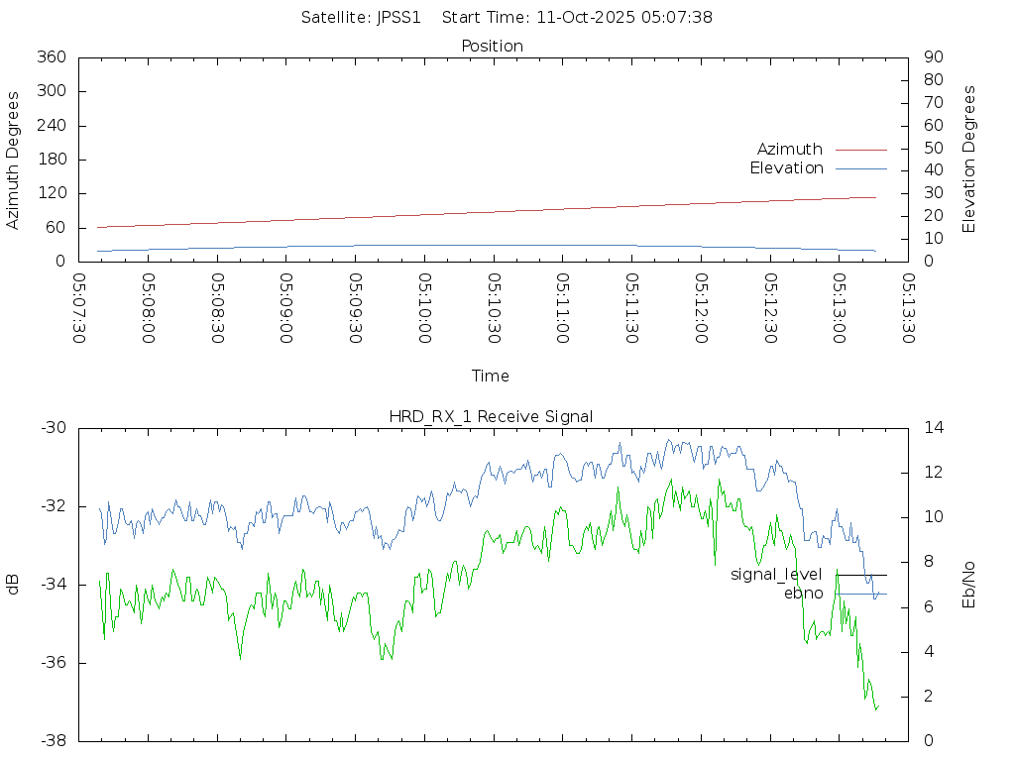Click the "Eb/No" right axis label
Screen dimensions: 1015x761
(x=969, y=585)
